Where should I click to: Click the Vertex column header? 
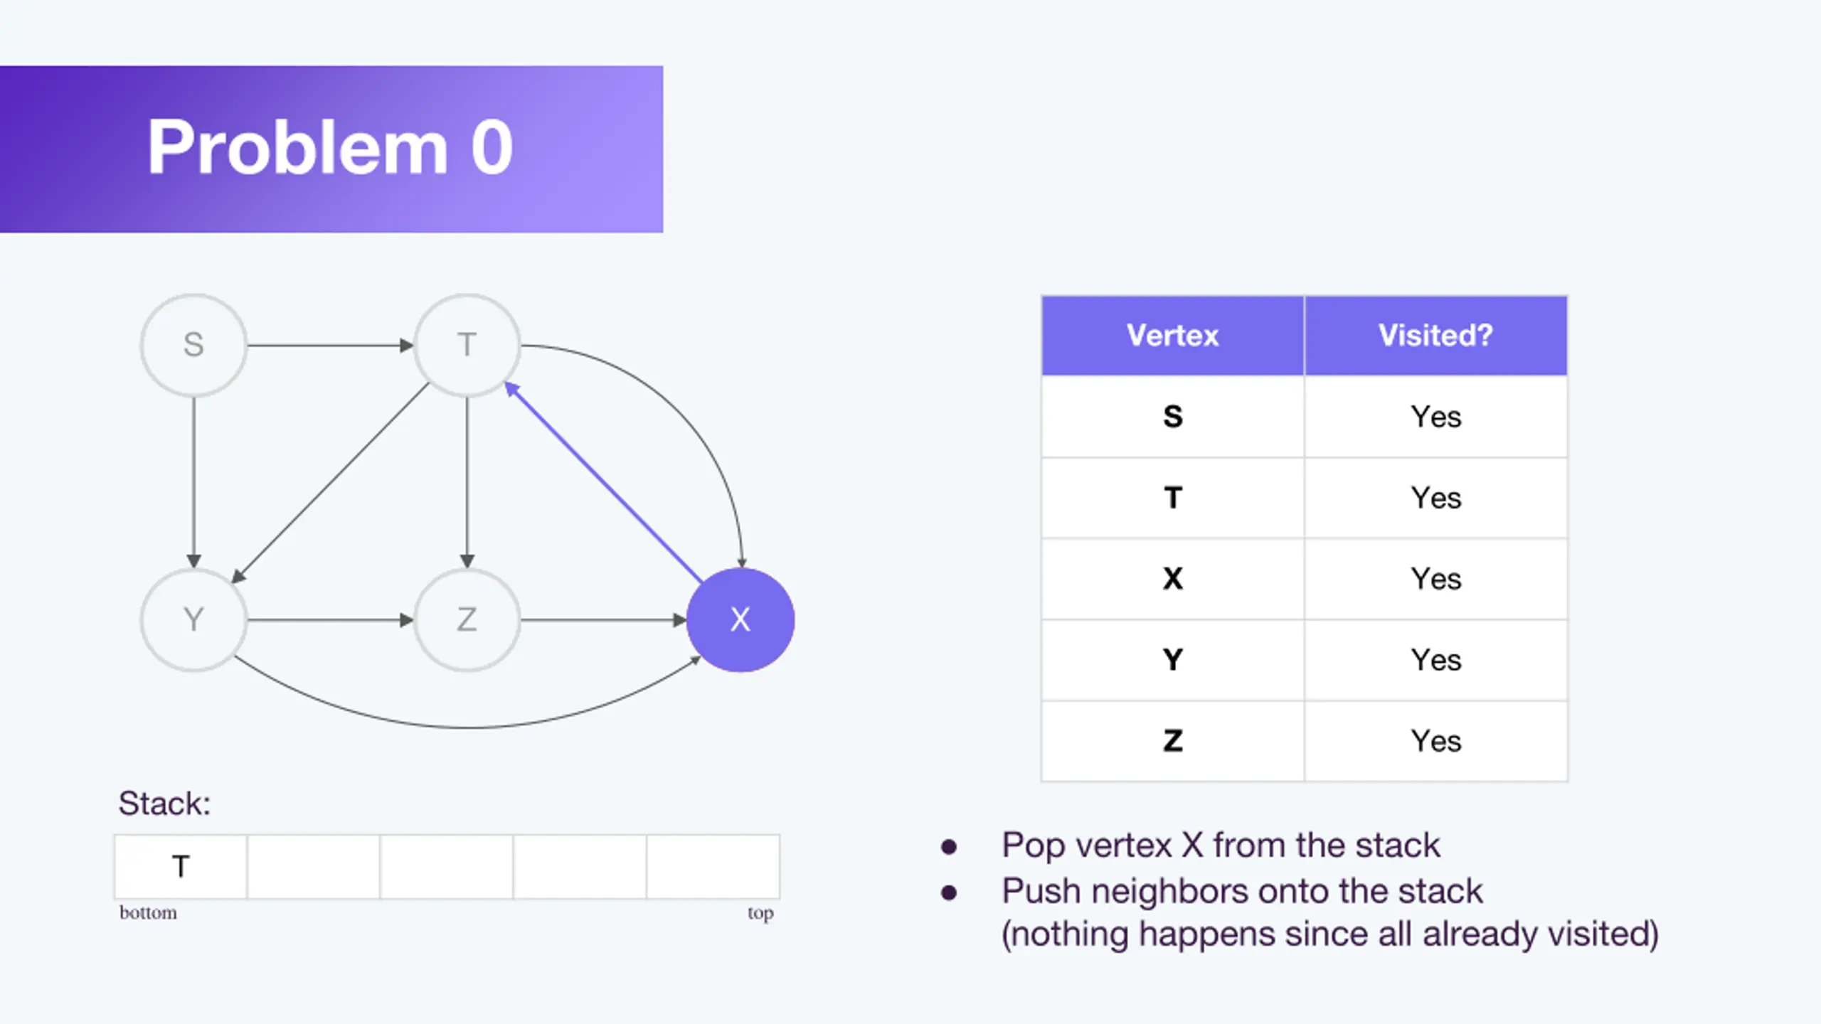tap(1173, 336)
